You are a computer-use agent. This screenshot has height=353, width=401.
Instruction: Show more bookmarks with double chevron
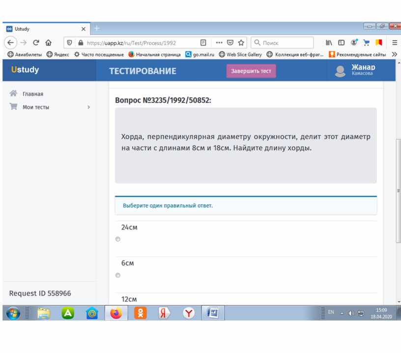(x=394, y=54)
